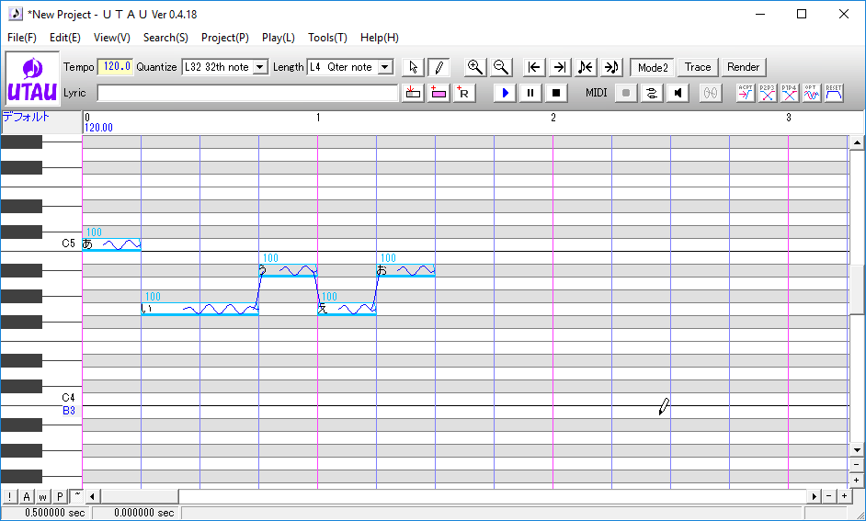
Task: Toggle the '~' vibrato display button
Action: pyautogui.click(x=77, y=495)
